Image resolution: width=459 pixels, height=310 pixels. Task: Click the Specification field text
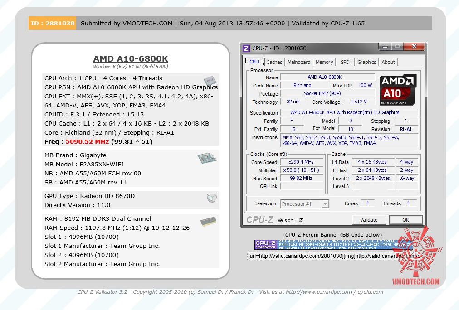tap(349, 112)
